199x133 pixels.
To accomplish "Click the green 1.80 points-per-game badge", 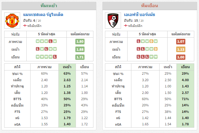I will point(80,41).
